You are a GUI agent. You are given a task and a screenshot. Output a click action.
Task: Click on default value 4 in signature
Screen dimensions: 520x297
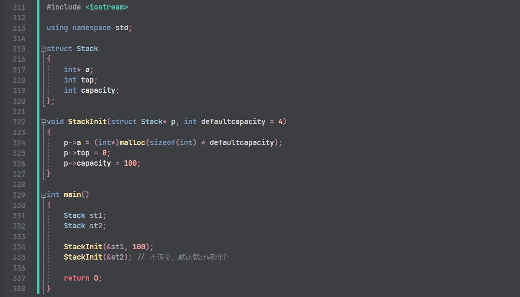point(280,121)
